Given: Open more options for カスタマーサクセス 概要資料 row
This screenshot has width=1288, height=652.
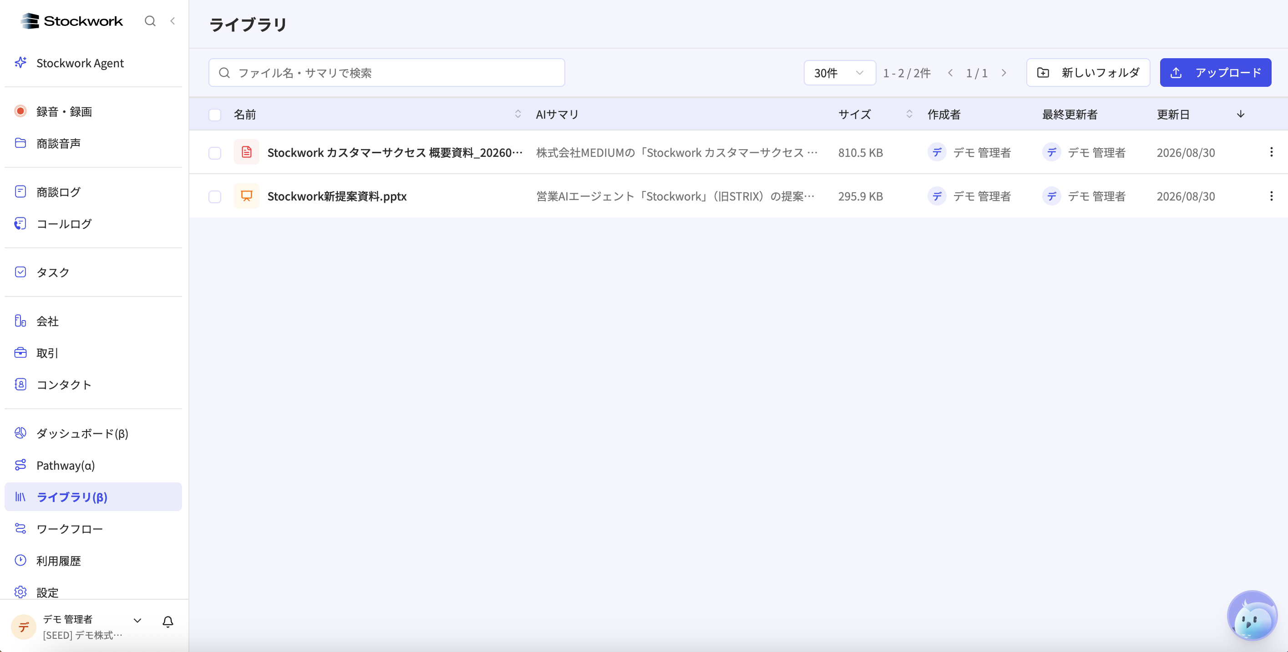Looking at the screenshot, I should [1271, 152].
